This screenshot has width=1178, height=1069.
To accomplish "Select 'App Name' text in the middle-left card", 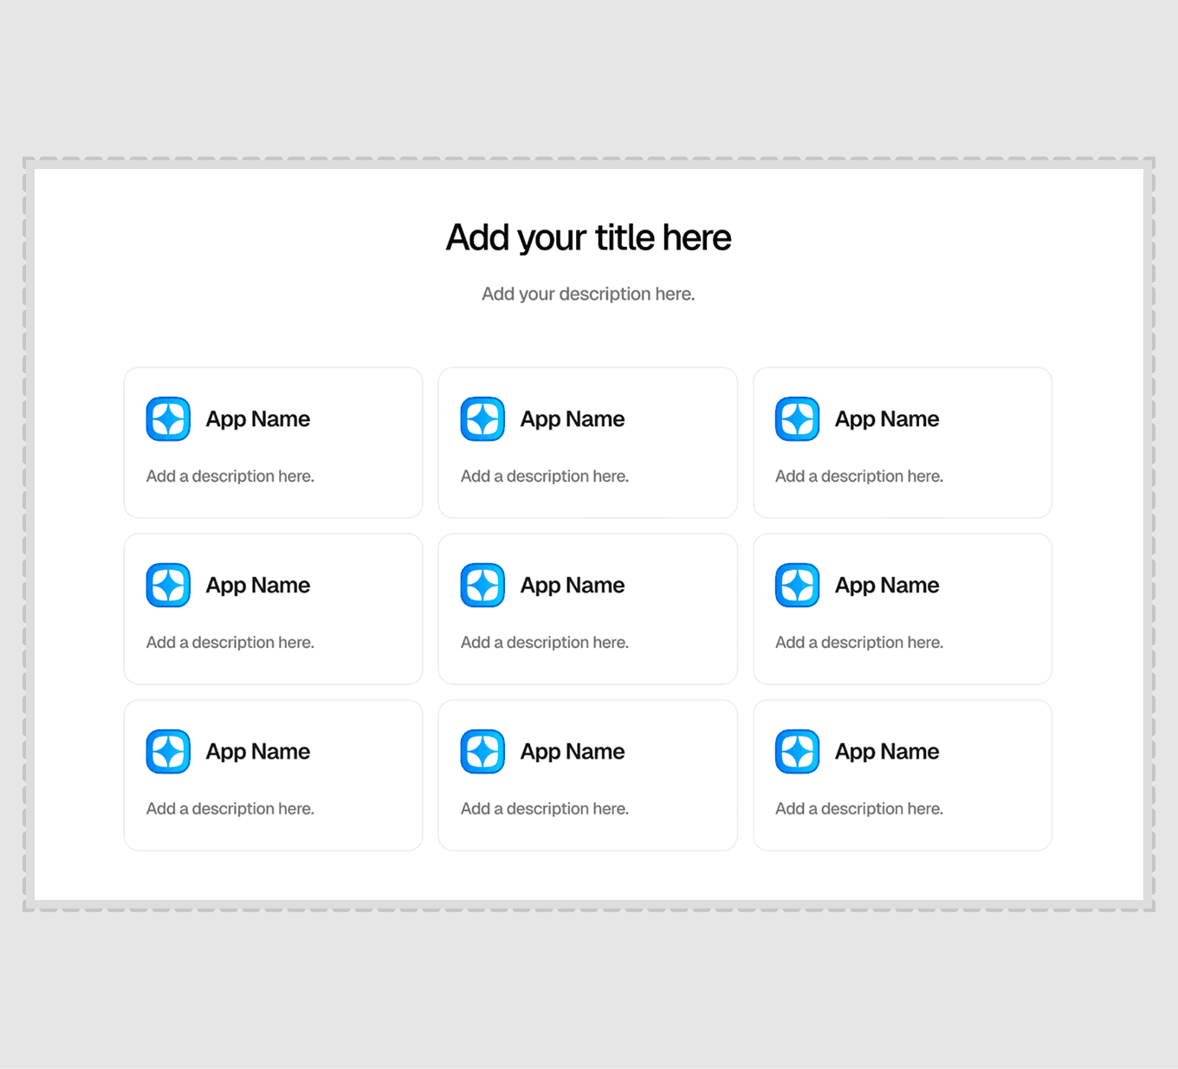I will (258, 586).
